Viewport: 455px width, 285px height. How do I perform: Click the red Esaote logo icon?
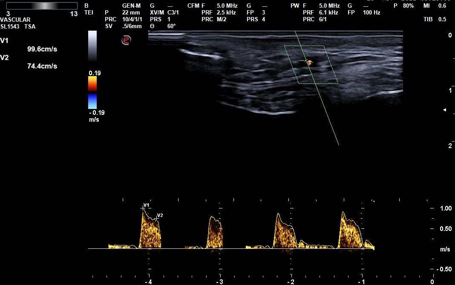pyautogui.click(x=126, y=40)
